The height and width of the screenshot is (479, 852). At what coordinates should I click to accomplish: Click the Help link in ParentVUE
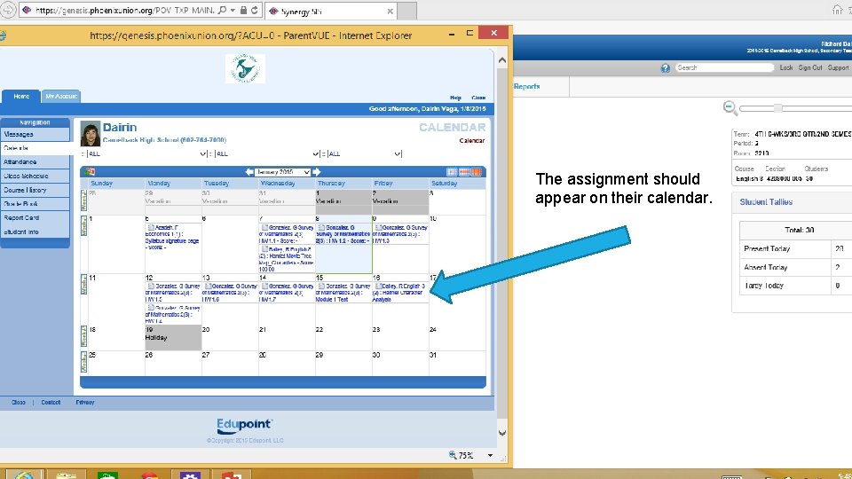click(455, 98)
